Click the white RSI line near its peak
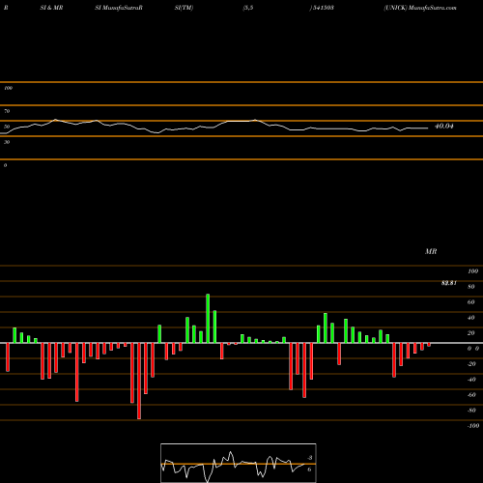This screenshot has width=483, height=483. coord(56,120)
